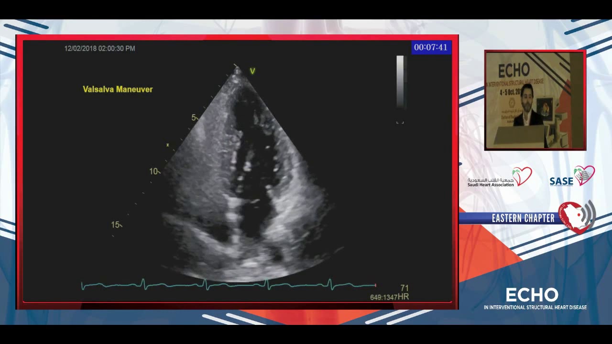The image size is (612, 344).
Task: Click the Eastern Chapter banner text
Action: (x=523, y=218)
